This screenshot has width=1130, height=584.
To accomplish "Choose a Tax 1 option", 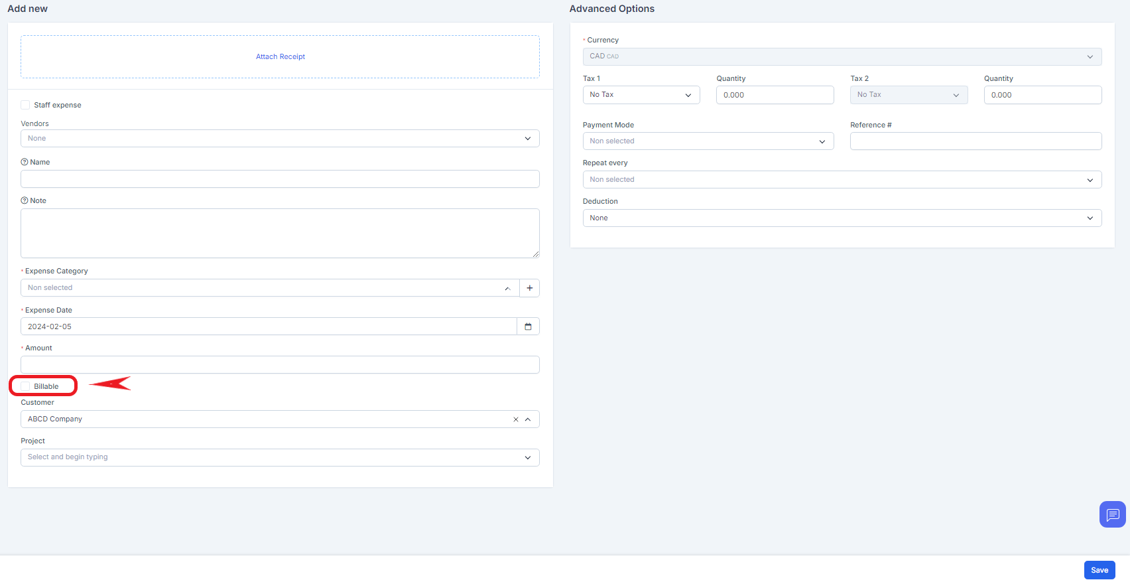I will click(x=641, y=95).
